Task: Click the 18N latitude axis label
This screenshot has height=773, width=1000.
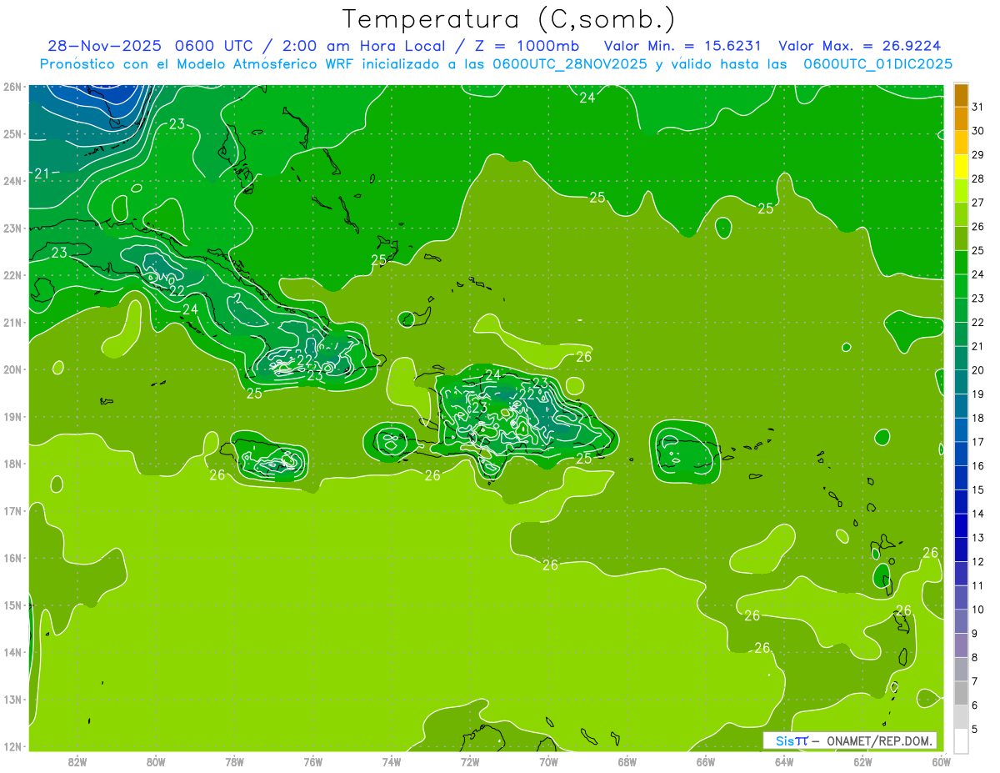Action: [12, 464]
